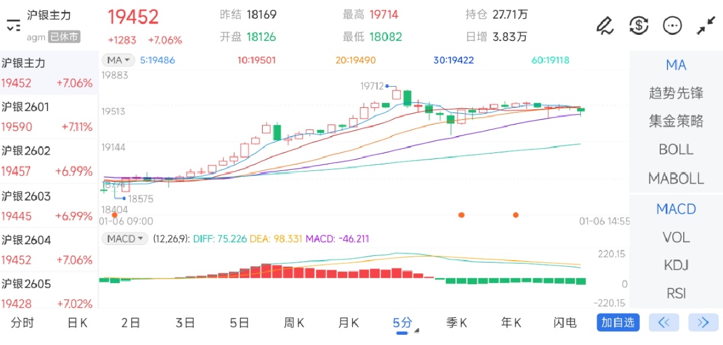The width and height of the screenshot is (723, 345).
Task: Open the 闪电 quick trade tab
Action: [x=565, y=323]
